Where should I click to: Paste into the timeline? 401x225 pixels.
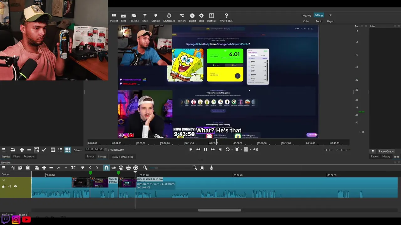pyautogui.click(x=27, y=168)
